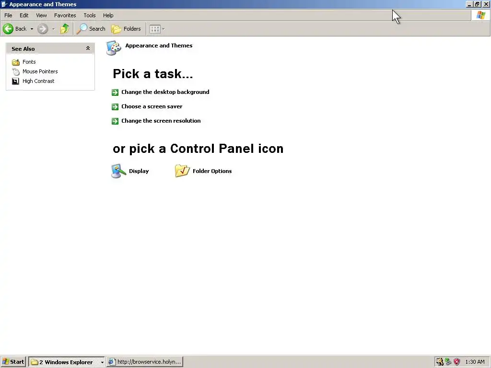Click the red shield tray icon
This screenshot has width=491, height=368.
(x=457, y=362)
